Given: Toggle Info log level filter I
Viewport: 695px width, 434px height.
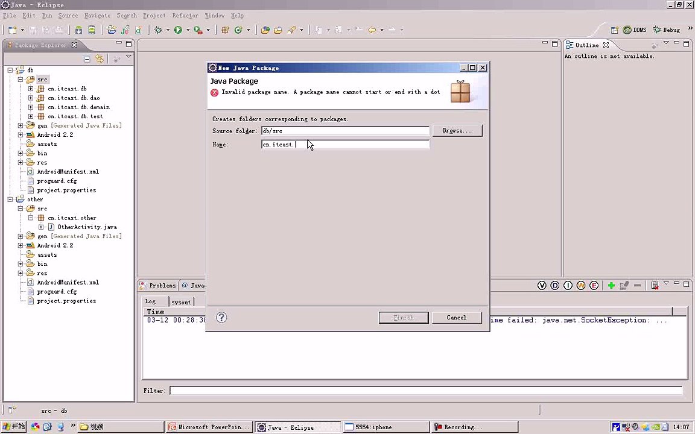Looking at the screenshot, I should (x=568, y=286).
